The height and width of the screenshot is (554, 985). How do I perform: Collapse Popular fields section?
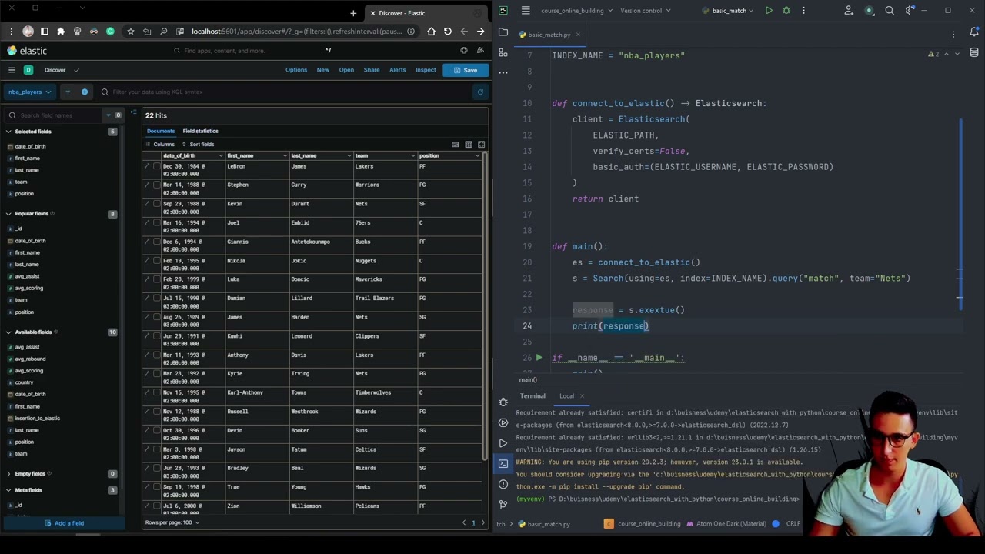pyautogui.click(x=8, y=214)
